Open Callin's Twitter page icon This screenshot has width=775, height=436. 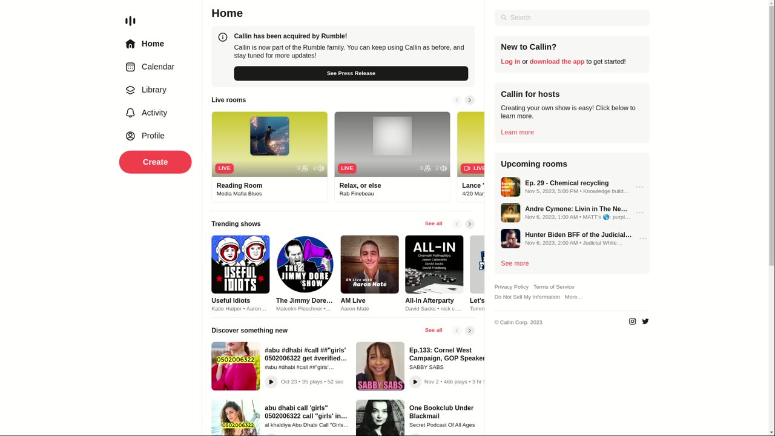point(645,322)
